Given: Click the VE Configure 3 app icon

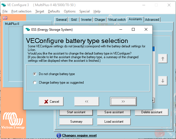Looking at the screenshot, I should [4, 5].
